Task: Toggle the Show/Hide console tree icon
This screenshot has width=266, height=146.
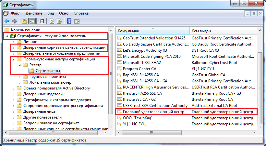Action: click(x=32, y=21)
